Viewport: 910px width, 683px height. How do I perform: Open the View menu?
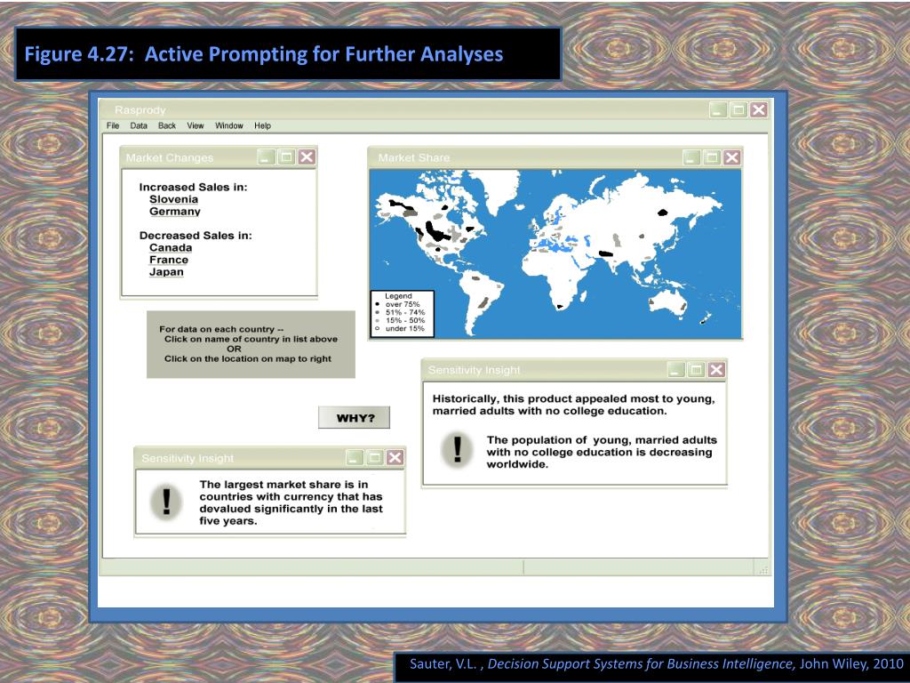[x=196, y=125]
